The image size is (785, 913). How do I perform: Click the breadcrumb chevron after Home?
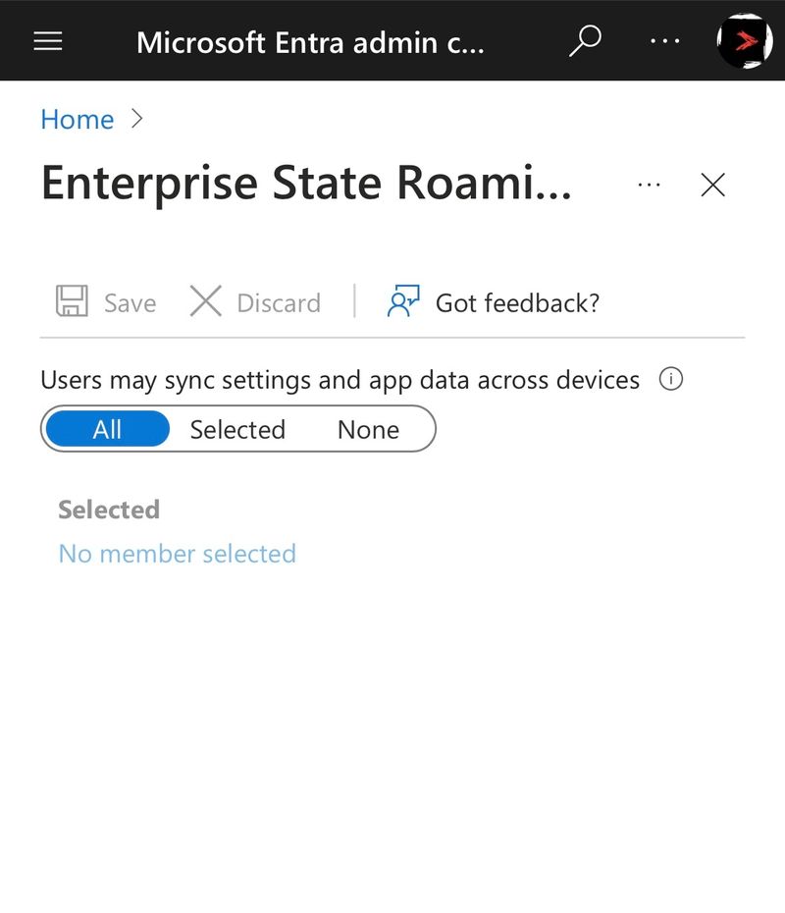click(x=137, y=119)
